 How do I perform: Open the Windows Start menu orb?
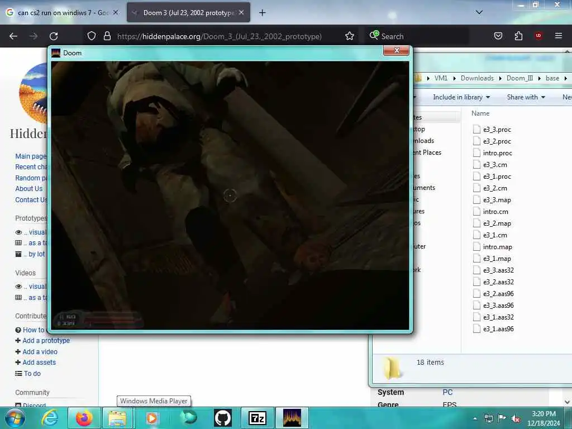(x=15, y=418)
